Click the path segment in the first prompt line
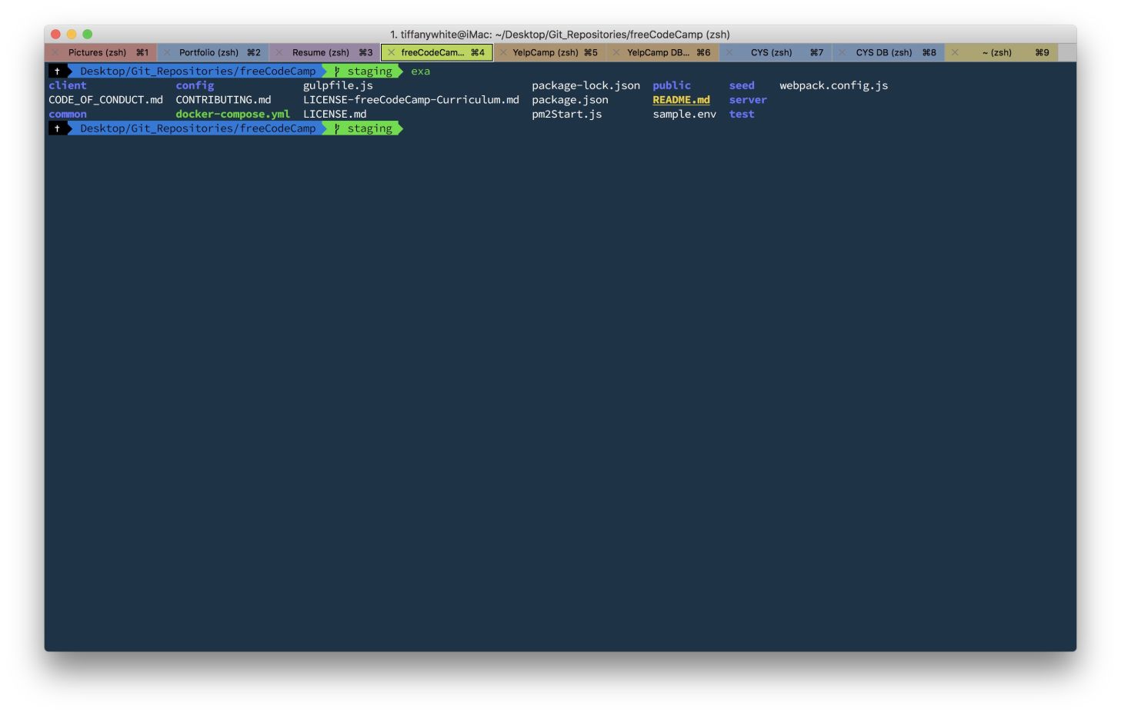This screenshot has height=715, width=1121. (198, 71)
